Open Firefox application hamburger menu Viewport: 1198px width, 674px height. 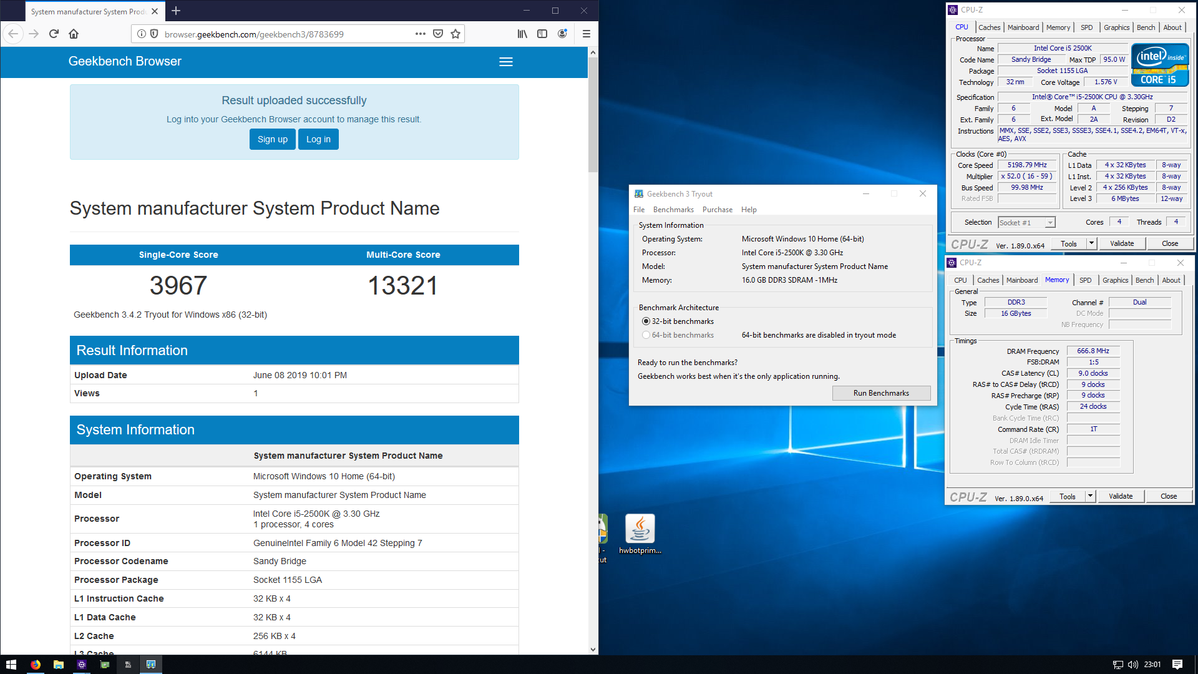coord(586,34)
